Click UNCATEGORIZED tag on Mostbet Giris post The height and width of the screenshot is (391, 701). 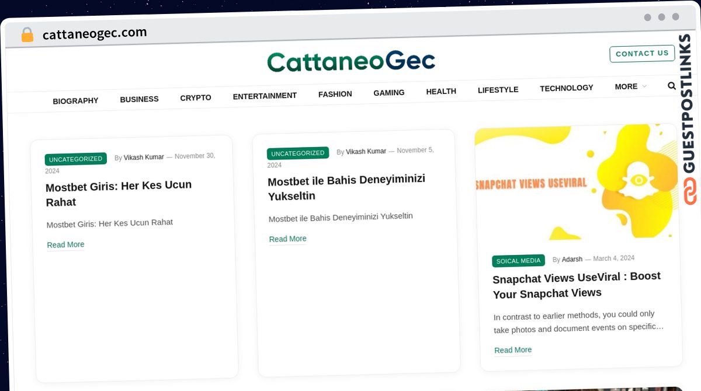pos(75,159)
